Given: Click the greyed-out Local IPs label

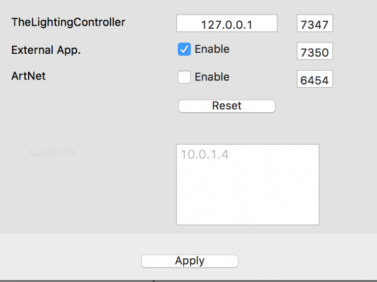Looking at the screenshot, I should click(x=53, y=152).
